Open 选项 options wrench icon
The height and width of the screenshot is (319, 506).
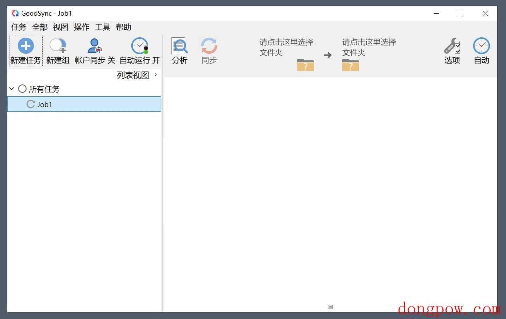pos(452,46)
